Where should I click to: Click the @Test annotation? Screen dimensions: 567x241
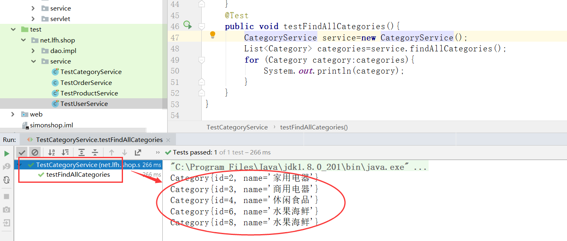coord(237,15)
